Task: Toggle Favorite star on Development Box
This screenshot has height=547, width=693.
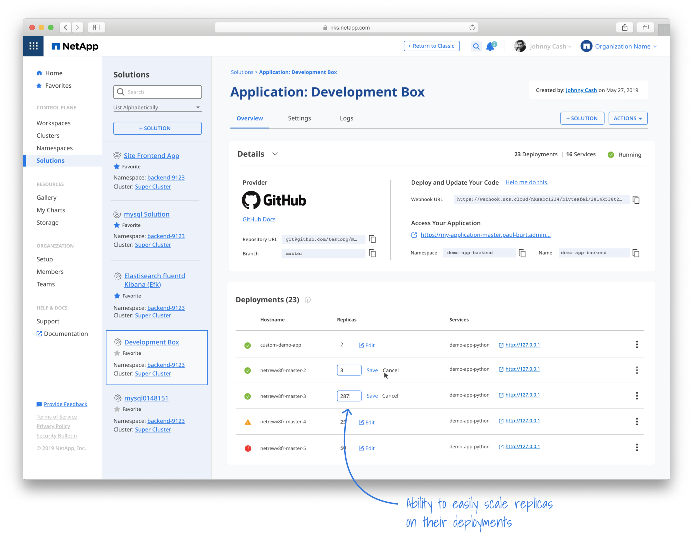Action: click(117, 353)
